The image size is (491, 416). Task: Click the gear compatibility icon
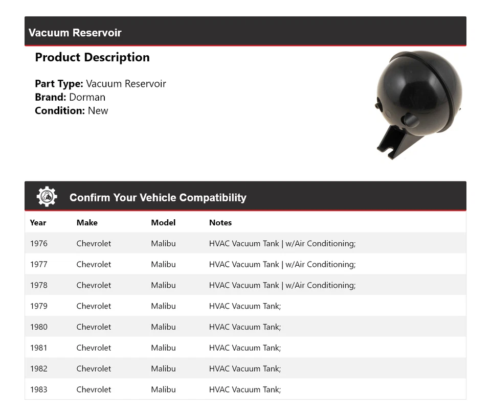[x=47, y=197]
